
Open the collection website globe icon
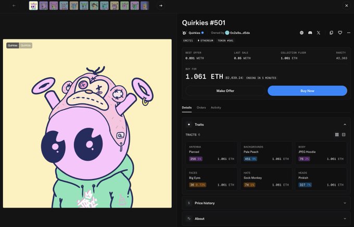(301, 33)
